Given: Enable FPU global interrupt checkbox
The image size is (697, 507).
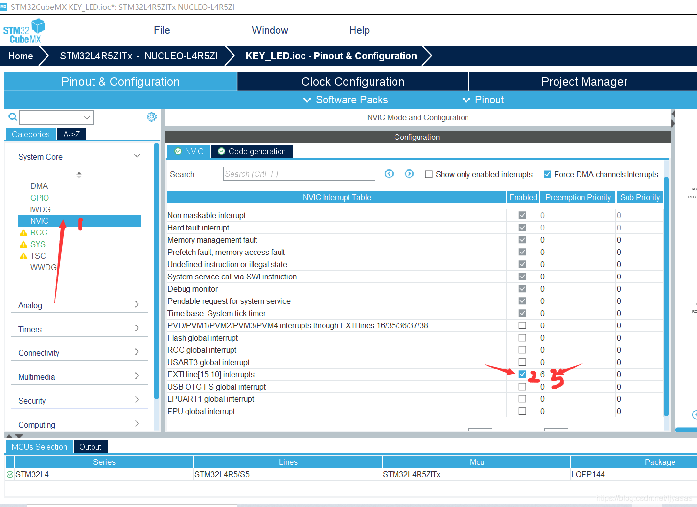Looking at the screenshot, I should (522, 411).
